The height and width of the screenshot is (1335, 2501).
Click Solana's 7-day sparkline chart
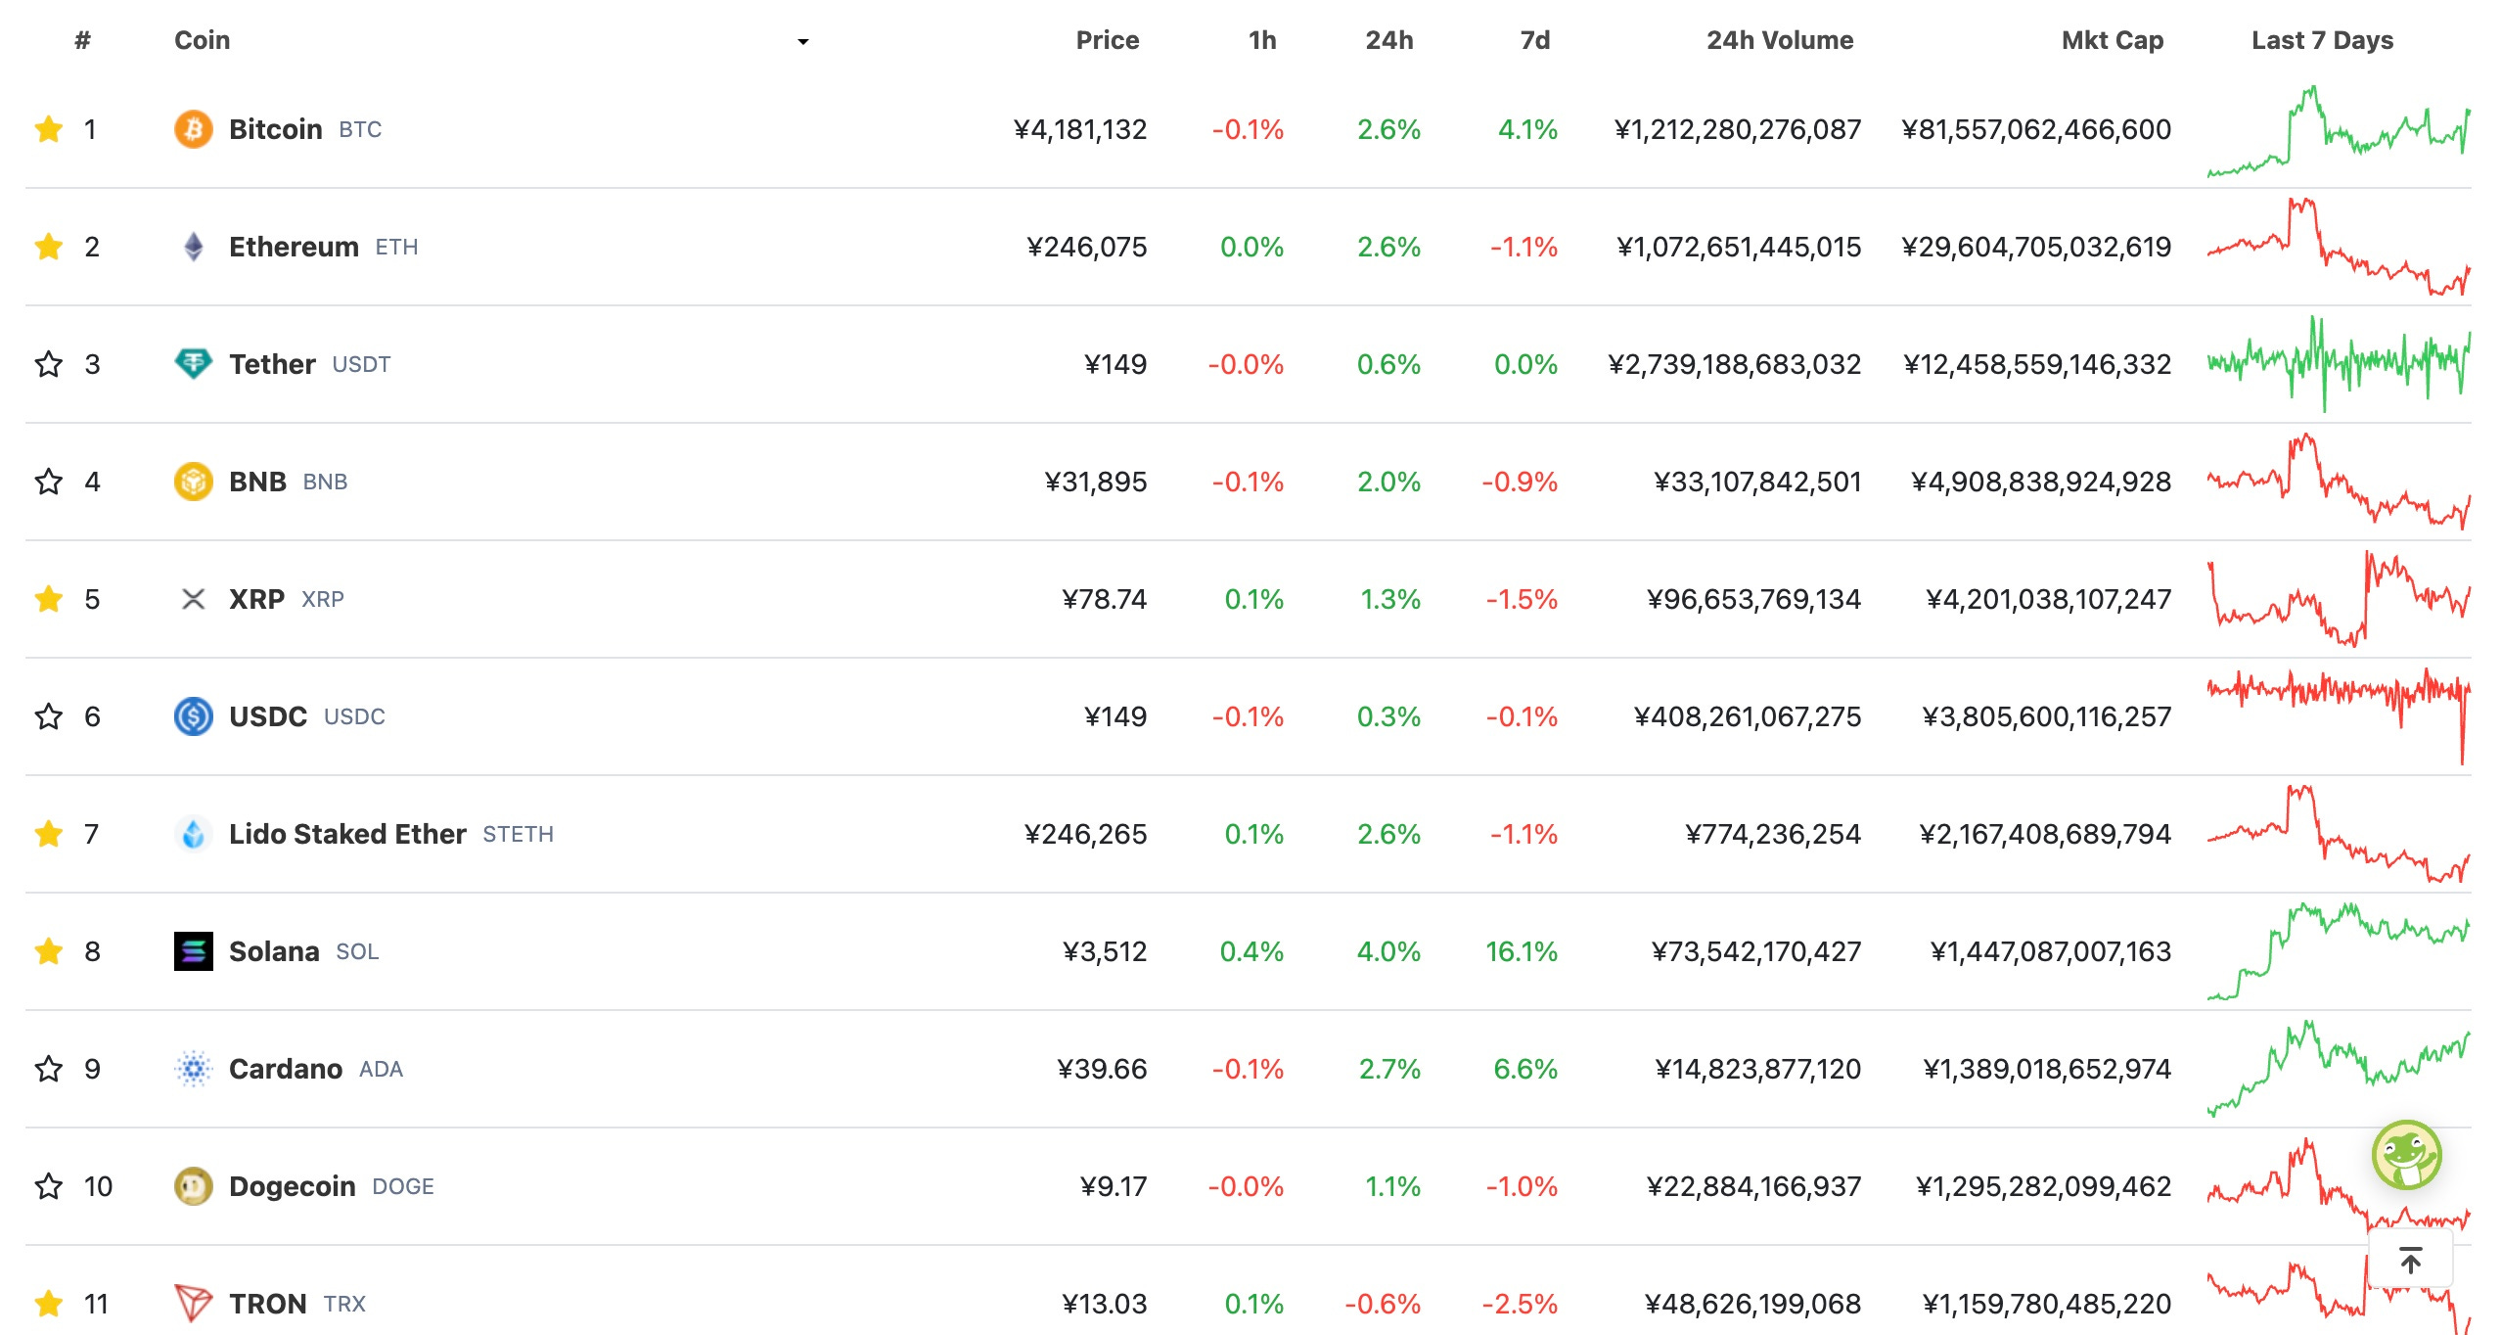tap(2339, 951)
